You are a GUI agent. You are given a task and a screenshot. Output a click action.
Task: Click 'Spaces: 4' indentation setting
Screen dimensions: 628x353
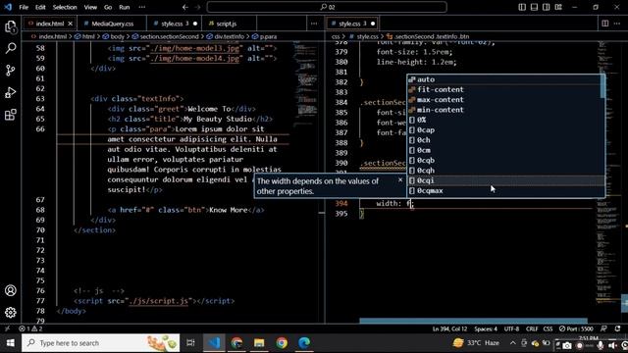[x=486, y=328]
